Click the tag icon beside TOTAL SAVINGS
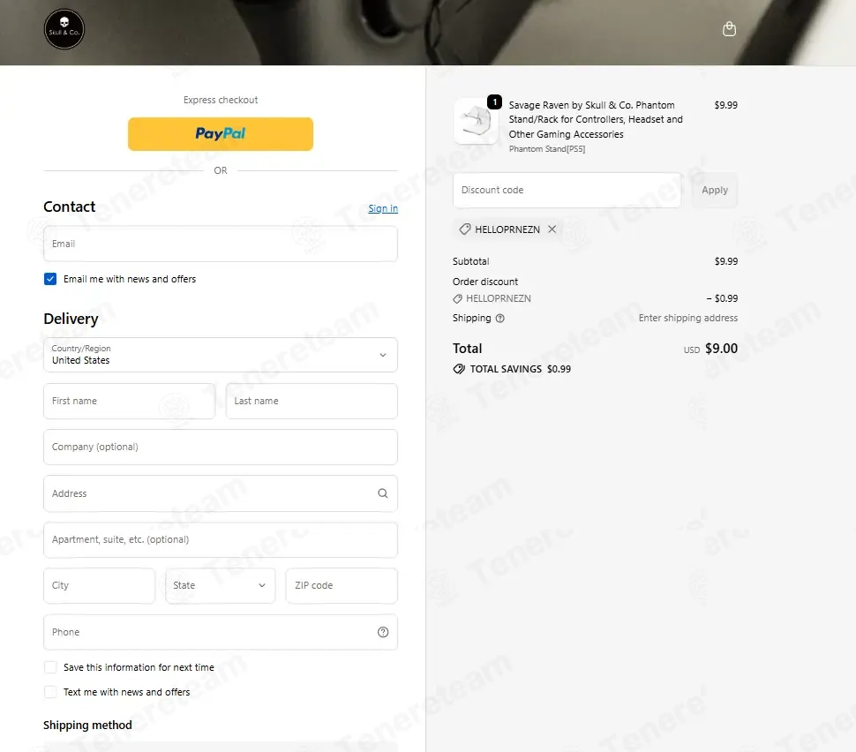856x752 pixels. click(459, 369)
